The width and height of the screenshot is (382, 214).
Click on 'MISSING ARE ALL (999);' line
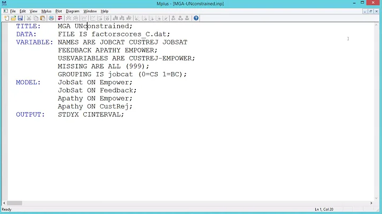[x=103, y=66]
